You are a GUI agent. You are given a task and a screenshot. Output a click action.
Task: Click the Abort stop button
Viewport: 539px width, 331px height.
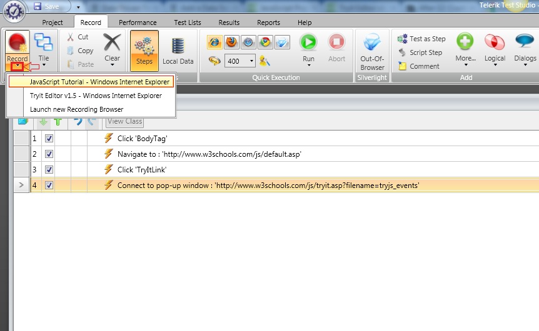tap(336, 42)
